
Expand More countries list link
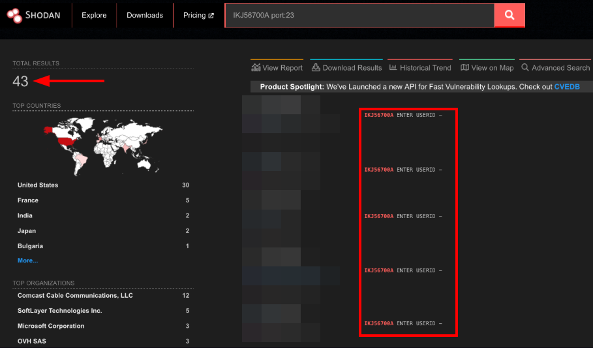point(27,261)
